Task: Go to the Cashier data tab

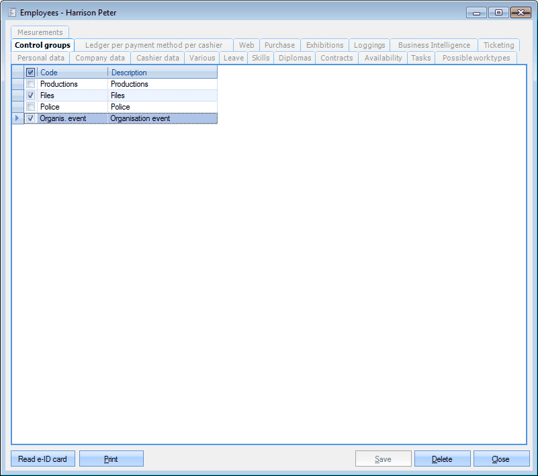Action: coord(158,58)
